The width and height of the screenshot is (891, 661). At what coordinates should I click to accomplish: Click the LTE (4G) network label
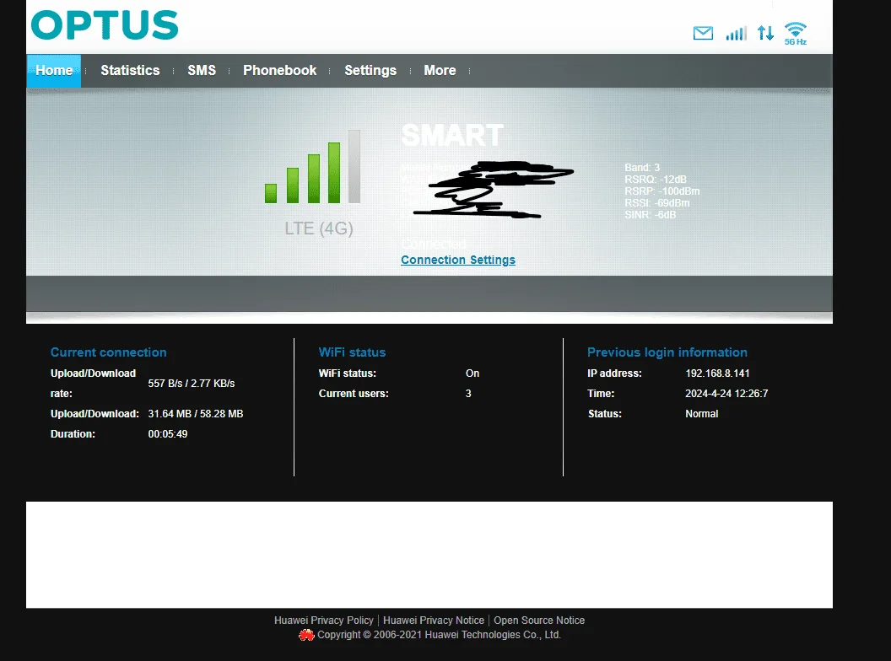[319, 228]
